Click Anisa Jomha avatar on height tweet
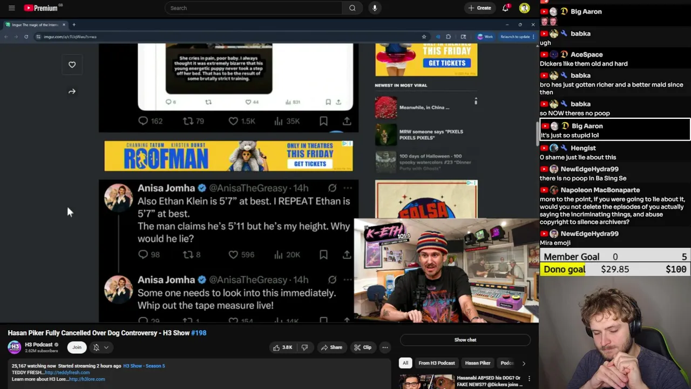The width and height of the screenshot is (691, 389). tap(118, 198)
